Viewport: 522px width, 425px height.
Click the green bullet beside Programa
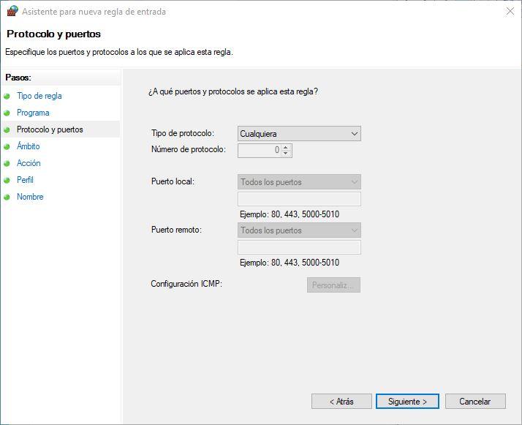(7, 113)
